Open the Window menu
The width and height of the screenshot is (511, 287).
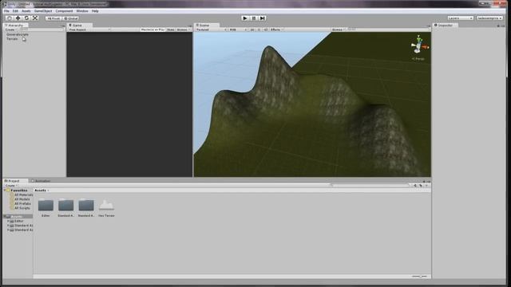click(x=82, y=11)
